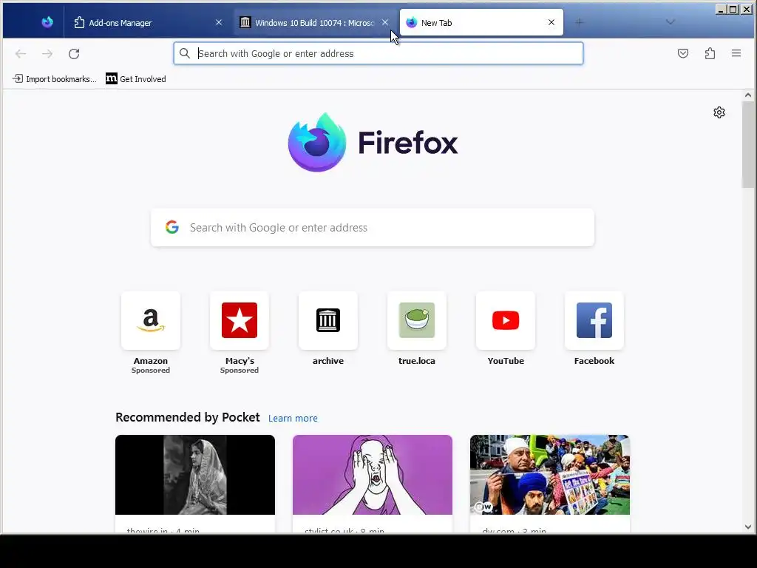Click the Recommended by Pocket heading
The height and width of the screenshot is (568, 757).
click(187, 417)
